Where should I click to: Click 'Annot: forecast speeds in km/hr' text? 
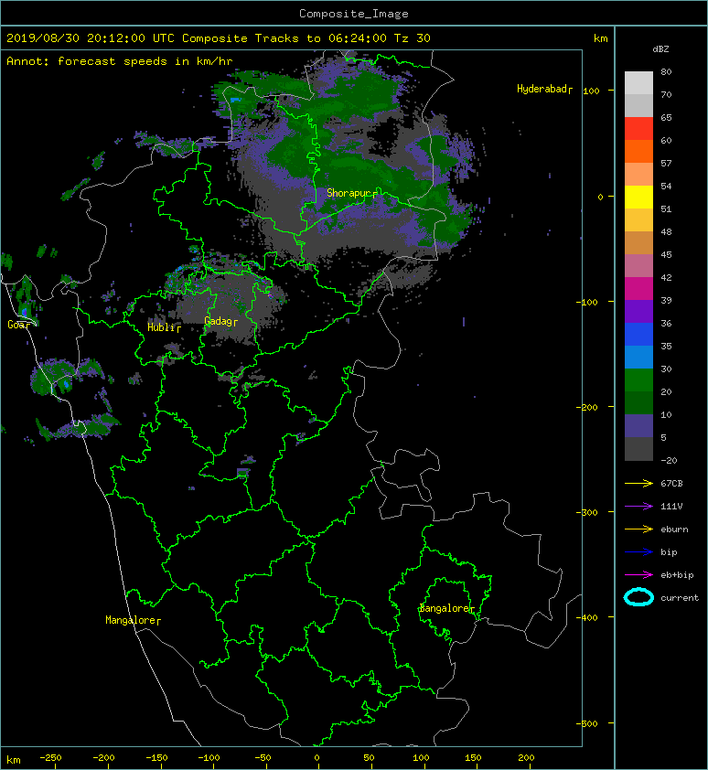point(120,61)
